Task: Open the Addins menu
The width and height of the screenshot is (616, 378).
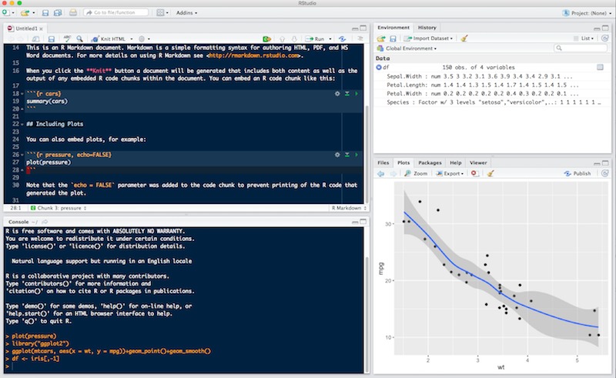Action: (x=186, y=13)
